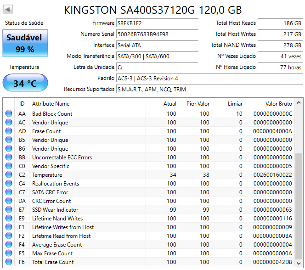Click worst value 38 in Temperature row
Image resolution: width=305 pixels, height=270 pixels.
(x=206, y=174)
